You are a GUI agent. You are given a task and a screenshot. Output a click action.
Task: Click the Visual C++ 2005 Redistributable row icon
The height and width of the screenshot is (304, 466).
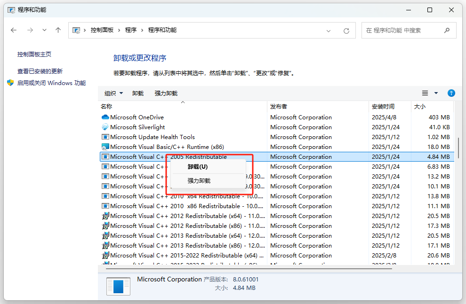tap(105, 156)
